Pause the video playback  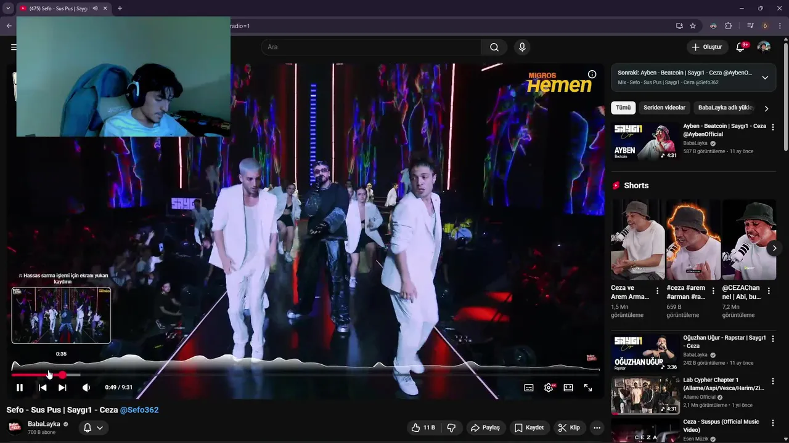(x=20, y=388)
